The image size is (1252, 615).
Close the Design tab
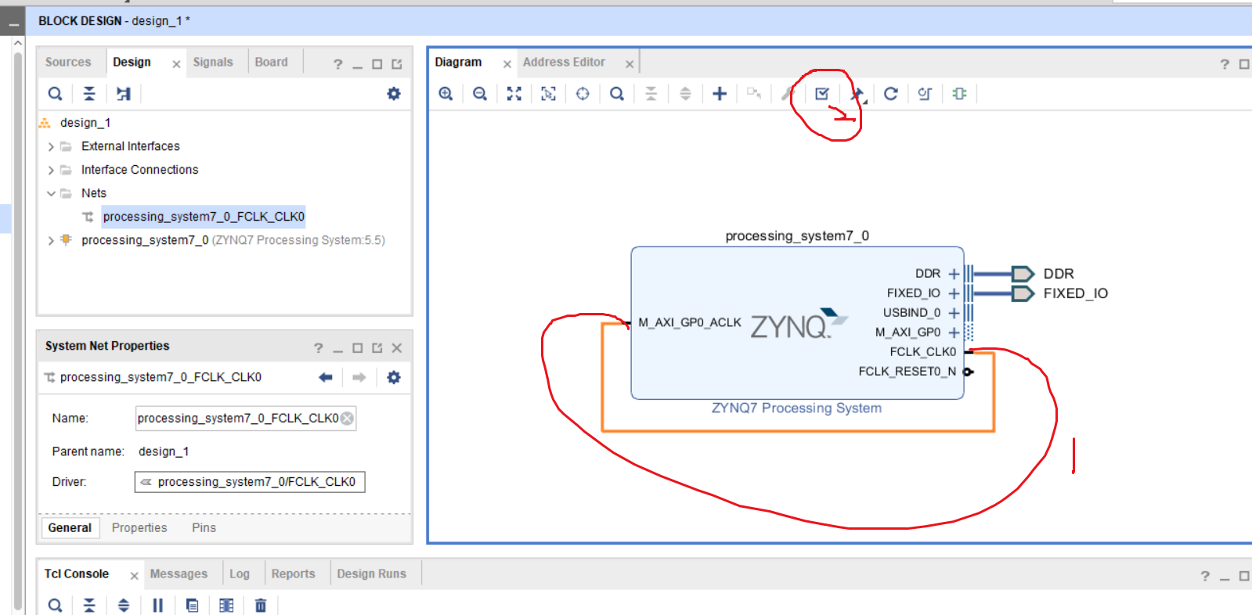tap(176, 64)
